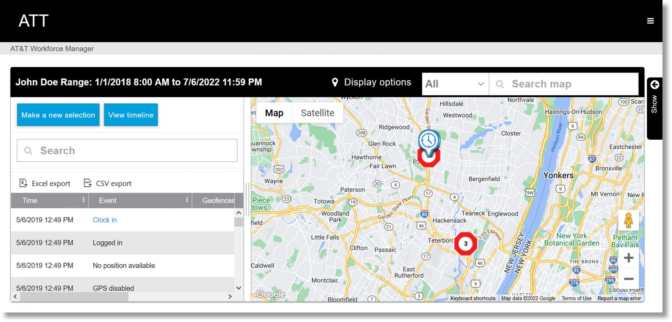Click scroll up arrow in event list
This screenshot has width=672, height=322.
[239, 213]
